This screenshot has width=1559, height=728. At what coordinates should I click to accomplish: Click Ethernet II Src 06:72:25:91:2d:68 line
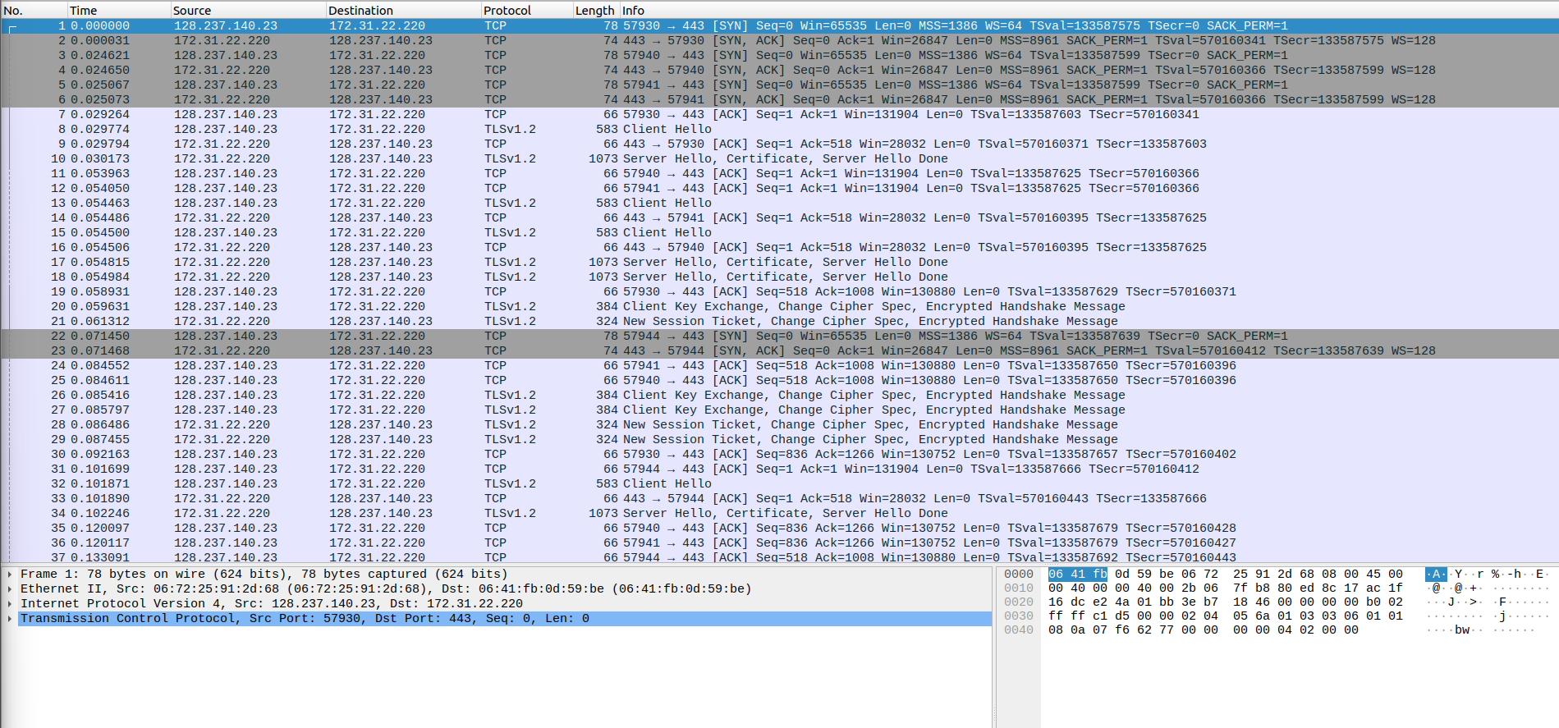[x=386, y=589]
